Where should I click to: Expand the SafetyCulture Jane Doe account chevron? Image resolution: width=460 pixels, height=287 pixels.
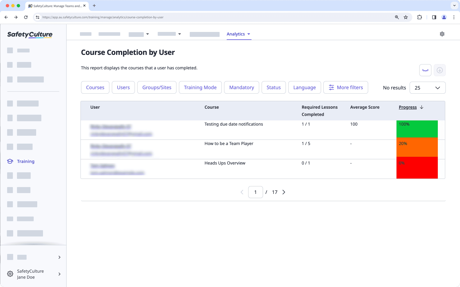(x=59, y=274)
